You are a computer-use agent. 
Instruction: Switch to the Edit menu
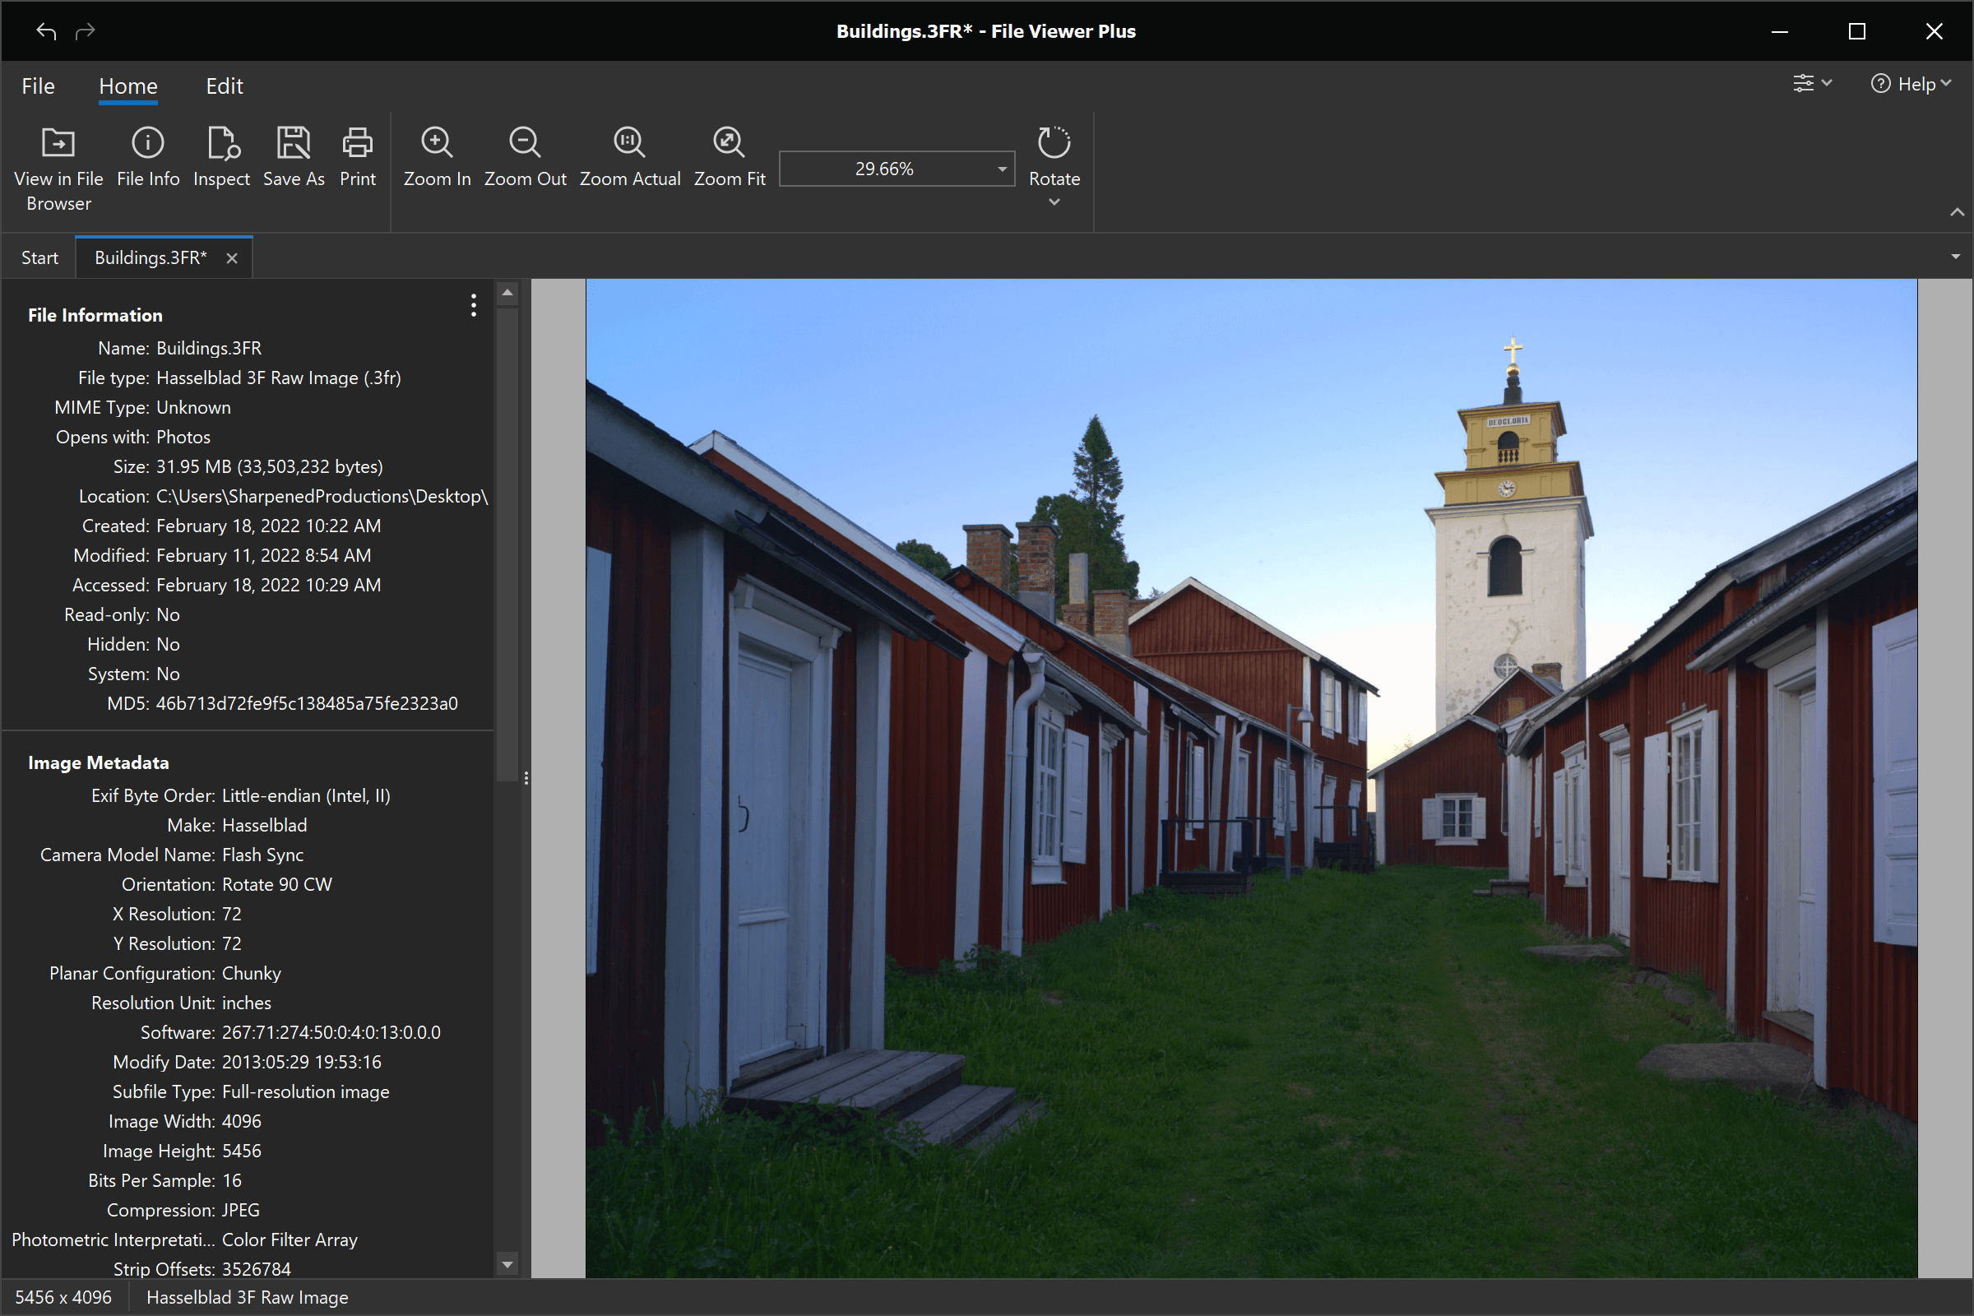(x=223, y=86)
